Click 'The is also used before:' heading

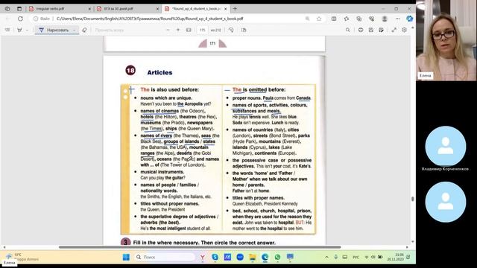pyautogui.click(x=170, y=89)
